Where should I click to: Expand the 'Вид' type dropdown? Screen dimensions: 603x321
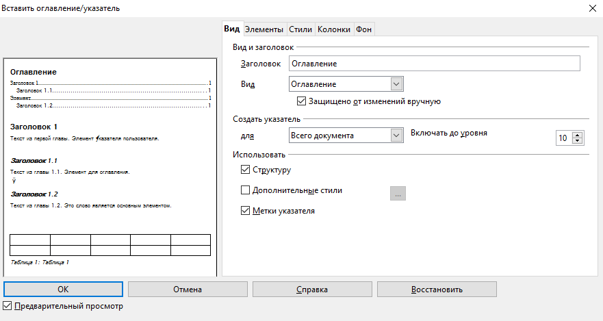click(396, 84)
